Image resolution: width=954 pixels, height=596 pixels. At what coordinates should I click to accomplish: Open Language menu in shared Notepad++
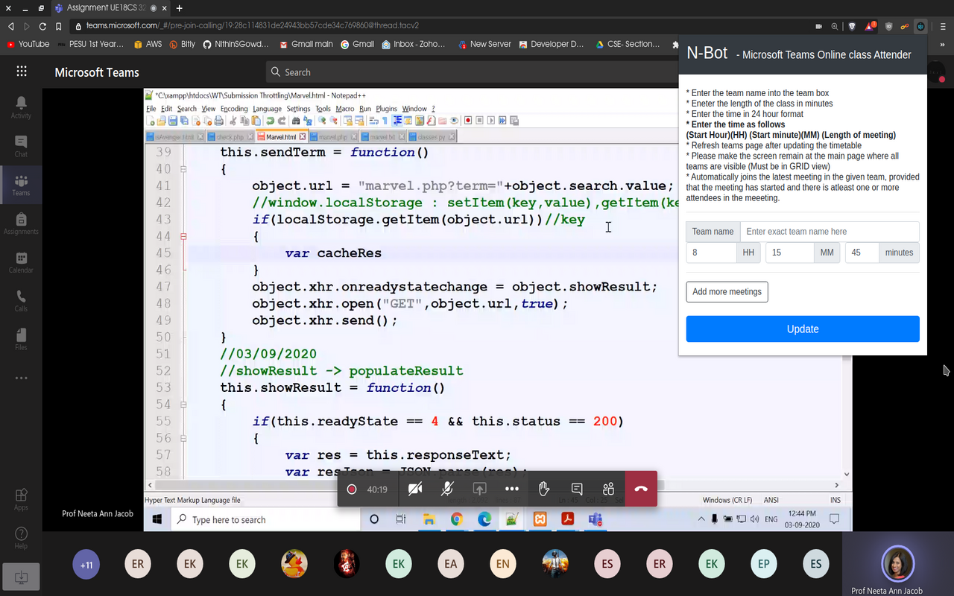coord(267,109)
